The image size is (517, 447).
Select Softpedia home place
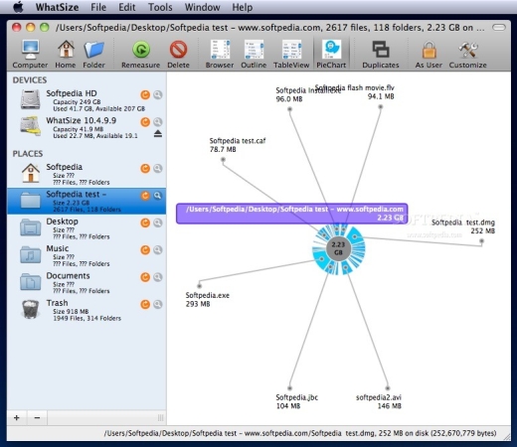pyautogui.click(x=86, y=174)
